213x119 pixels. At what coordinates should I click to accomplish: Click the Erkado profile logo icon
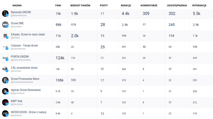click(5, 36)
